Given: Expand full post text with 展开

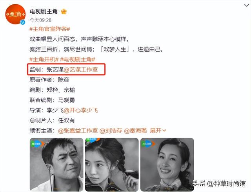Looking at the screenshot, I should coord(158,131).
